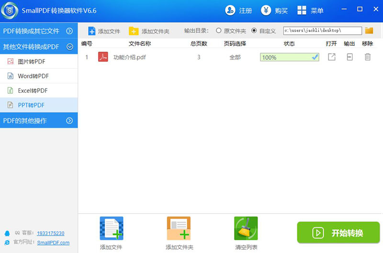Open the SmallPDF.com website link

[x=53, y=242]
